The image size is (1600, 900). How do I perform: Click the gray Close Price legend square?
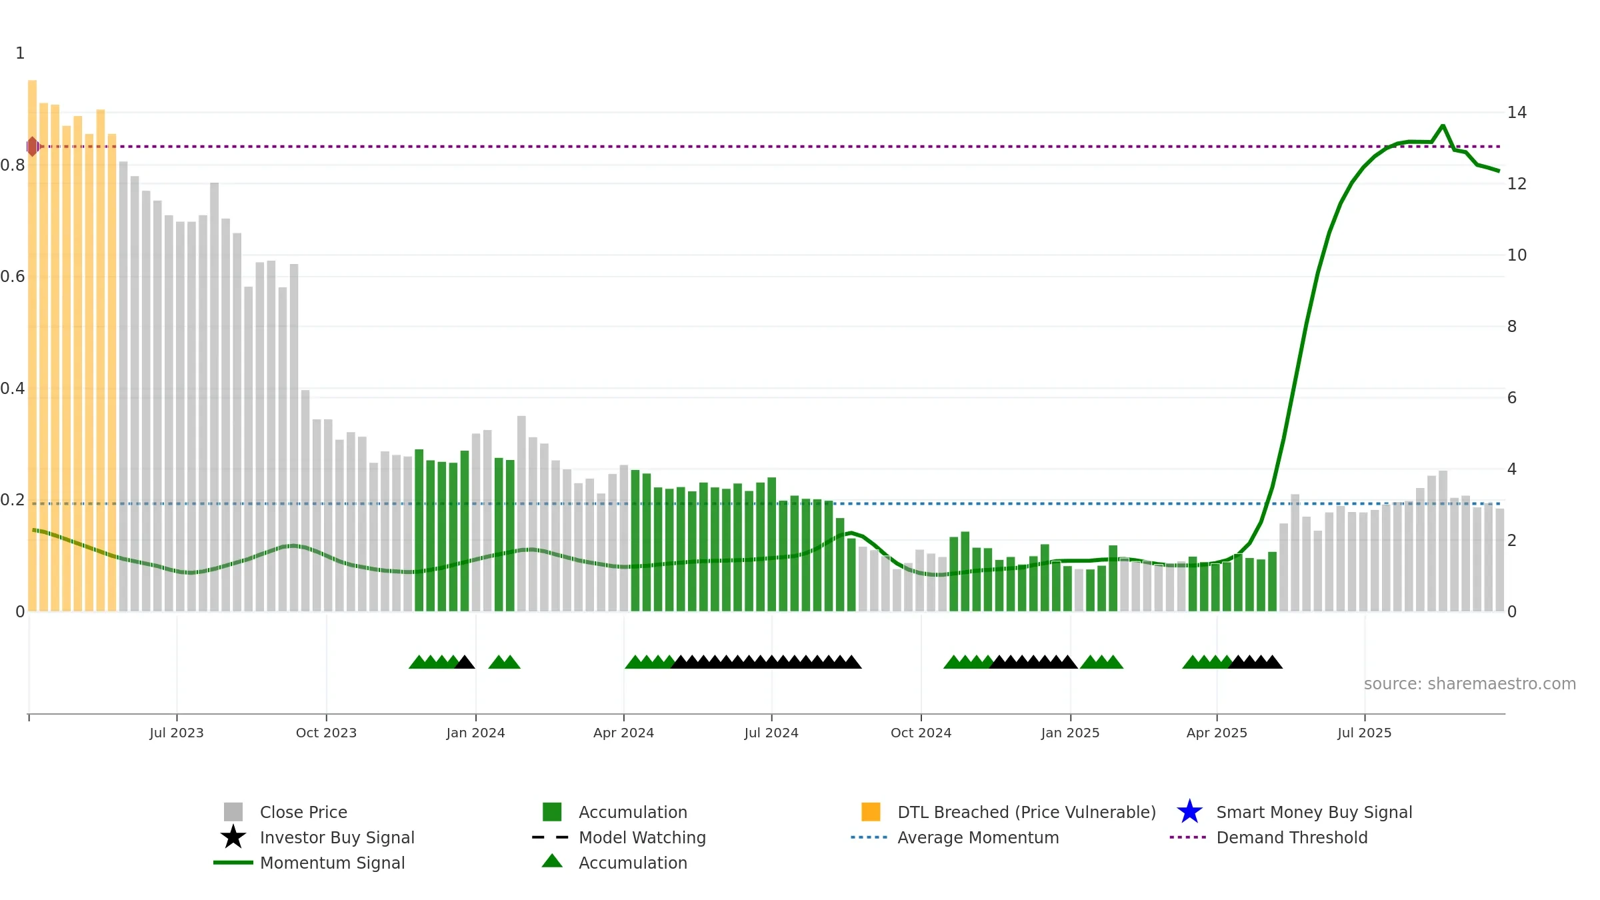[233, 812]
